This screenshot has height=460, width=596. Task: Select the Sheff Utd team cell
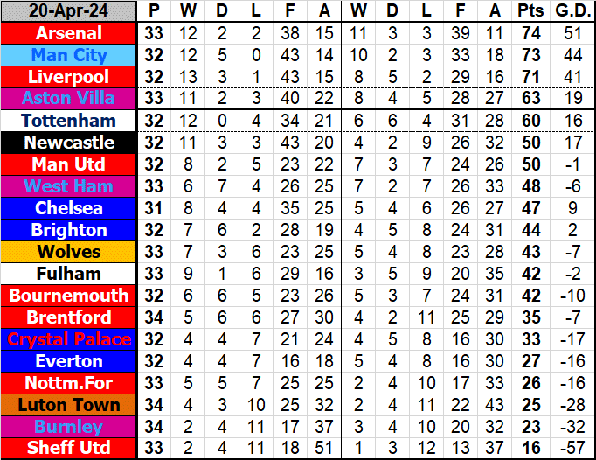[x=69, y=449]
